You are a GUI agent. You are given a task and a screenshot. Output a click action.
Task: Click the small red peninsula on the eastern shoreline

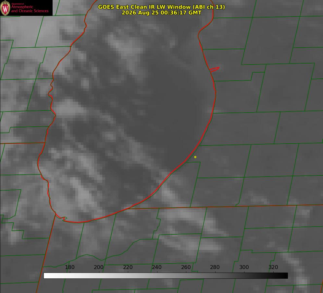tap(215, 69)
